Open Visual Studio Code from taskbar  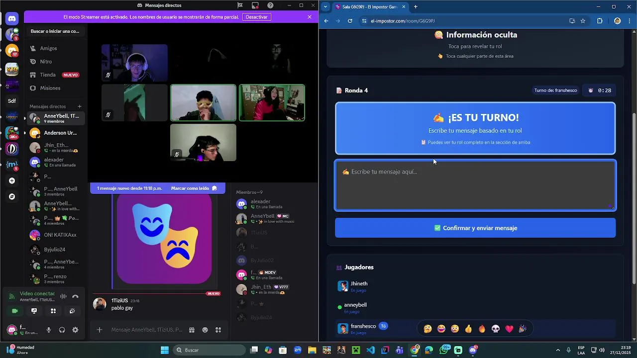click(x=370, y=350)
